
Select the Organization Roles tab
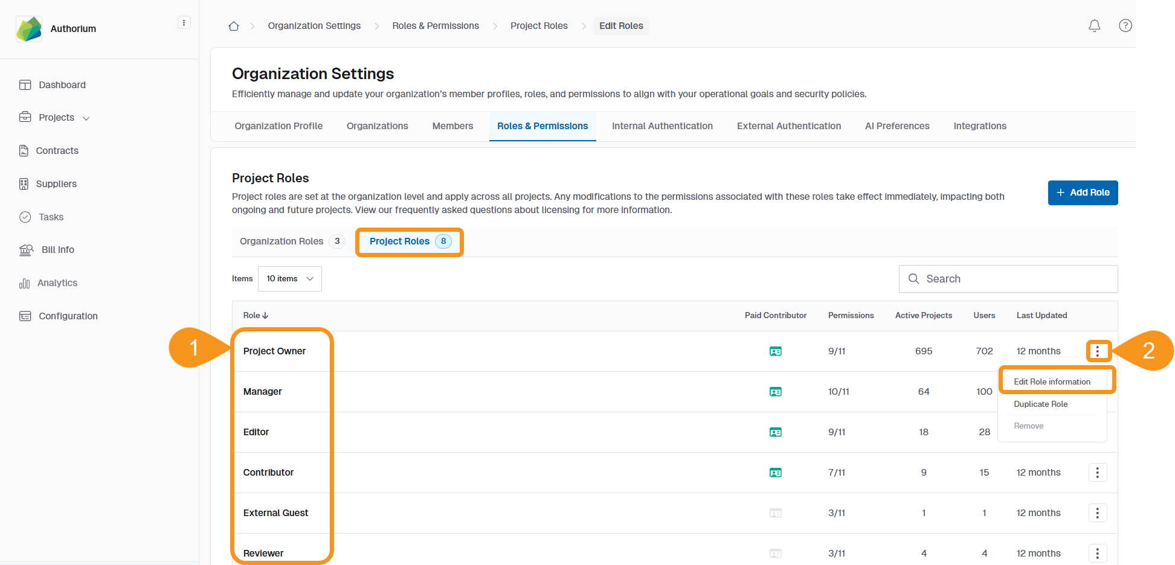tap(282, 241)
